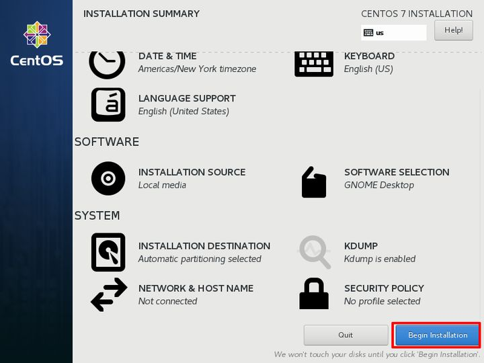Viewport: 484px width, 363px height.
Task: Click Begin Installation button
Action: point(438,335)
